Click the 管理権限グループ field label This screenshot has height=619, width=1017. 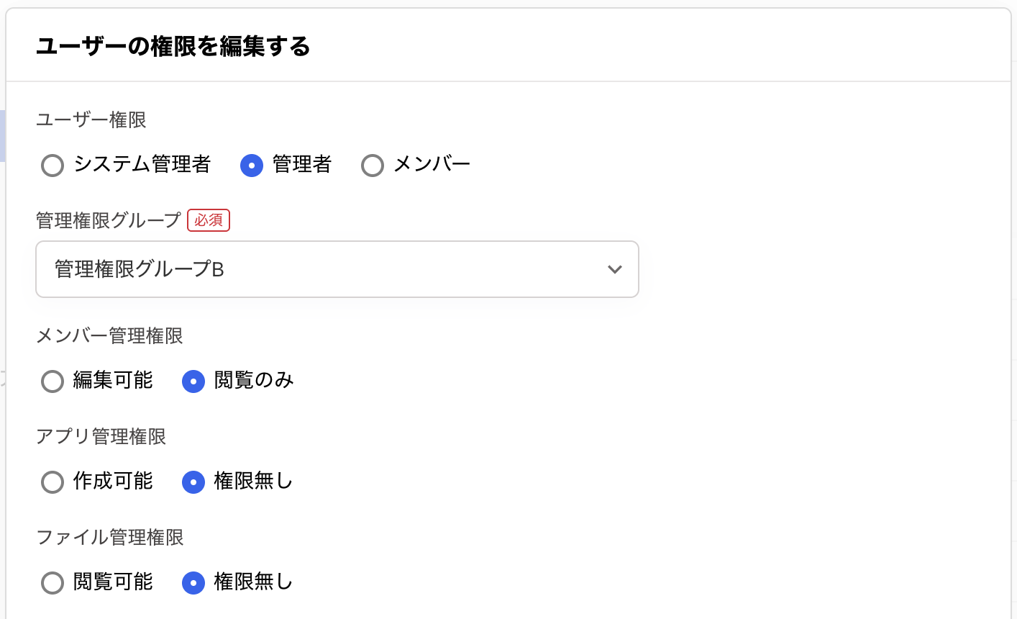point(109,220)
